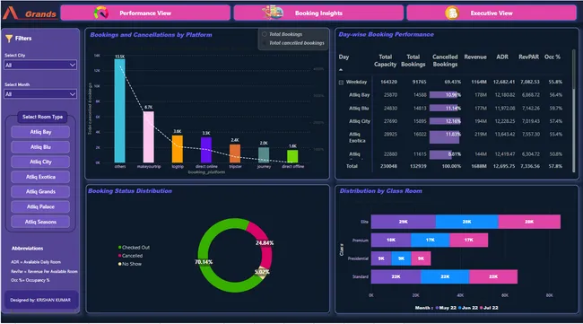
Task: Click the sort arrow under Day header
Action: [x=341, y=70]
